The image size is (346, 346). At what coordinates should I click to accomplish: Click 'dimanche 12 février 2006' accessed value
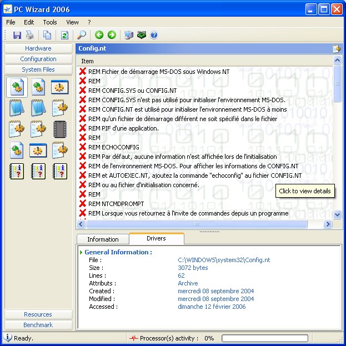coord(212,307)
